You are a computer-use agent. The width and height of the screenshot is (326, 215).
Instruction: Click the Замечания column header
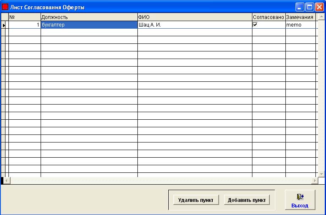pos(301,17)
